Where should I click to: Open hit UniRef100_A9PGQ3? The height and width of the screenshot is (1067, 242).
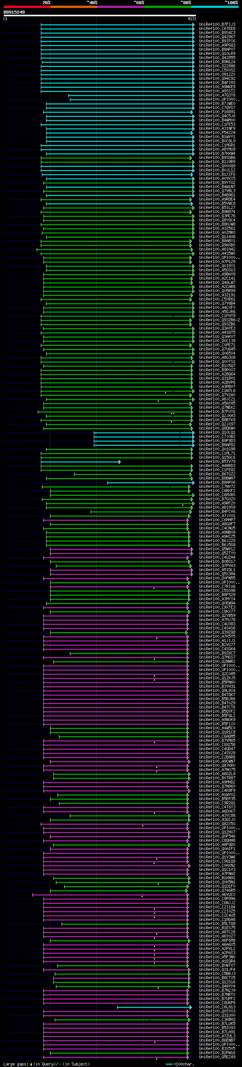click(x=217, y=45)
